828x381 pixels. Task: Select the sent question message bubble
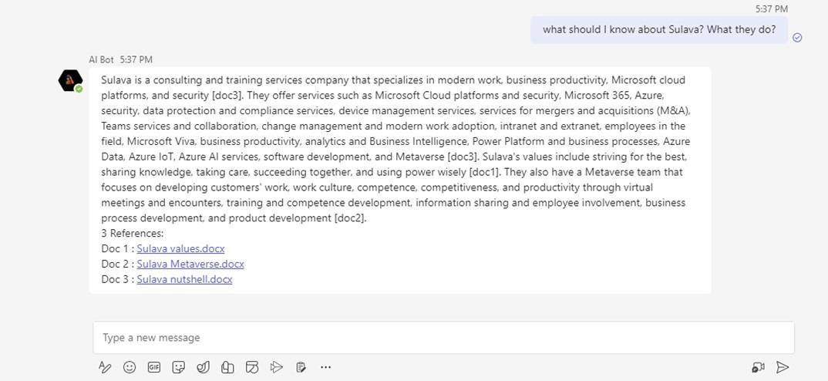click(x=658, y=30)
